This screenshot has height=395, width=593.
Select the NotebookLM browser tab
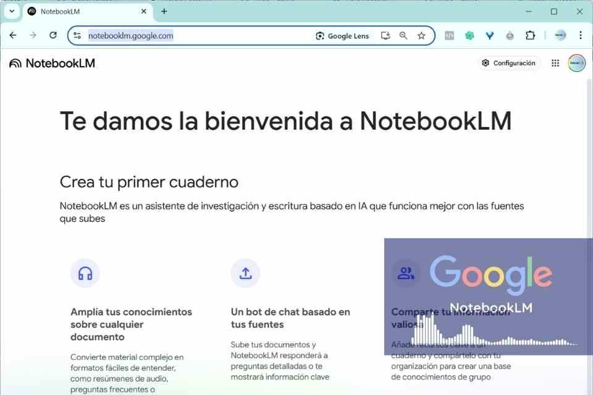click(x=88, y=12)
